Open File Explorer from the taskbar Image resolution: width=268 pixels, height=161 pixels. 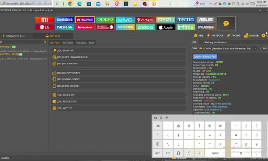pos(107,3)
